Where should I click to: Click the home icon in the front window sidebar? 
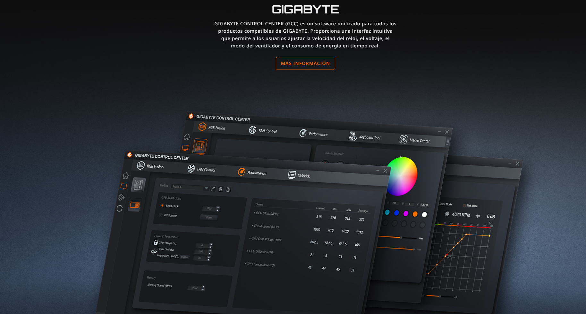(x=125, y=176)
